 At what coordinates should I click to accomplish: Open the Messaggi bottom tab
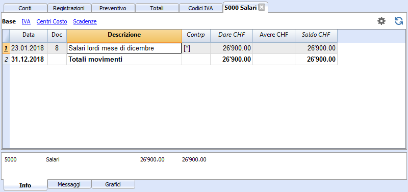69,184
